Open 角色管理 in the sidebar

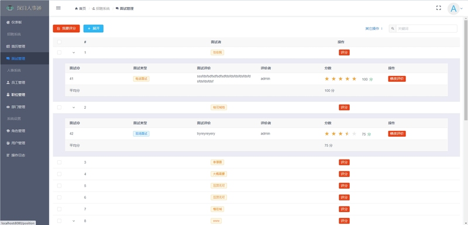coord(25,131)
